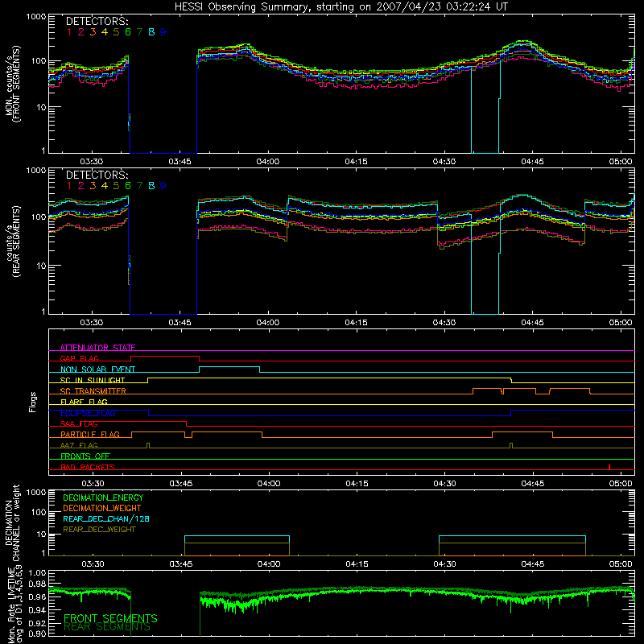Image resolution: width=644 pixels, height=644 pixels.
Task: Select detector 6 in rear segments legend
Action: (128, 186)
